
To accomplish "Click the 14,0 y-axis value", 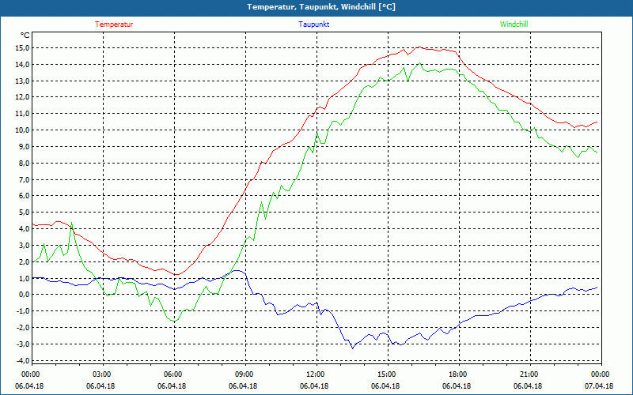I will (x=23, y=65).
